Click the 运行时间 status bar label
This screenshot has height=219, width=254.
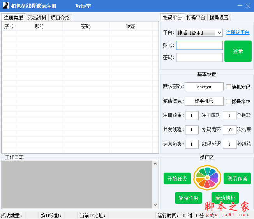[x=168, y=215]
